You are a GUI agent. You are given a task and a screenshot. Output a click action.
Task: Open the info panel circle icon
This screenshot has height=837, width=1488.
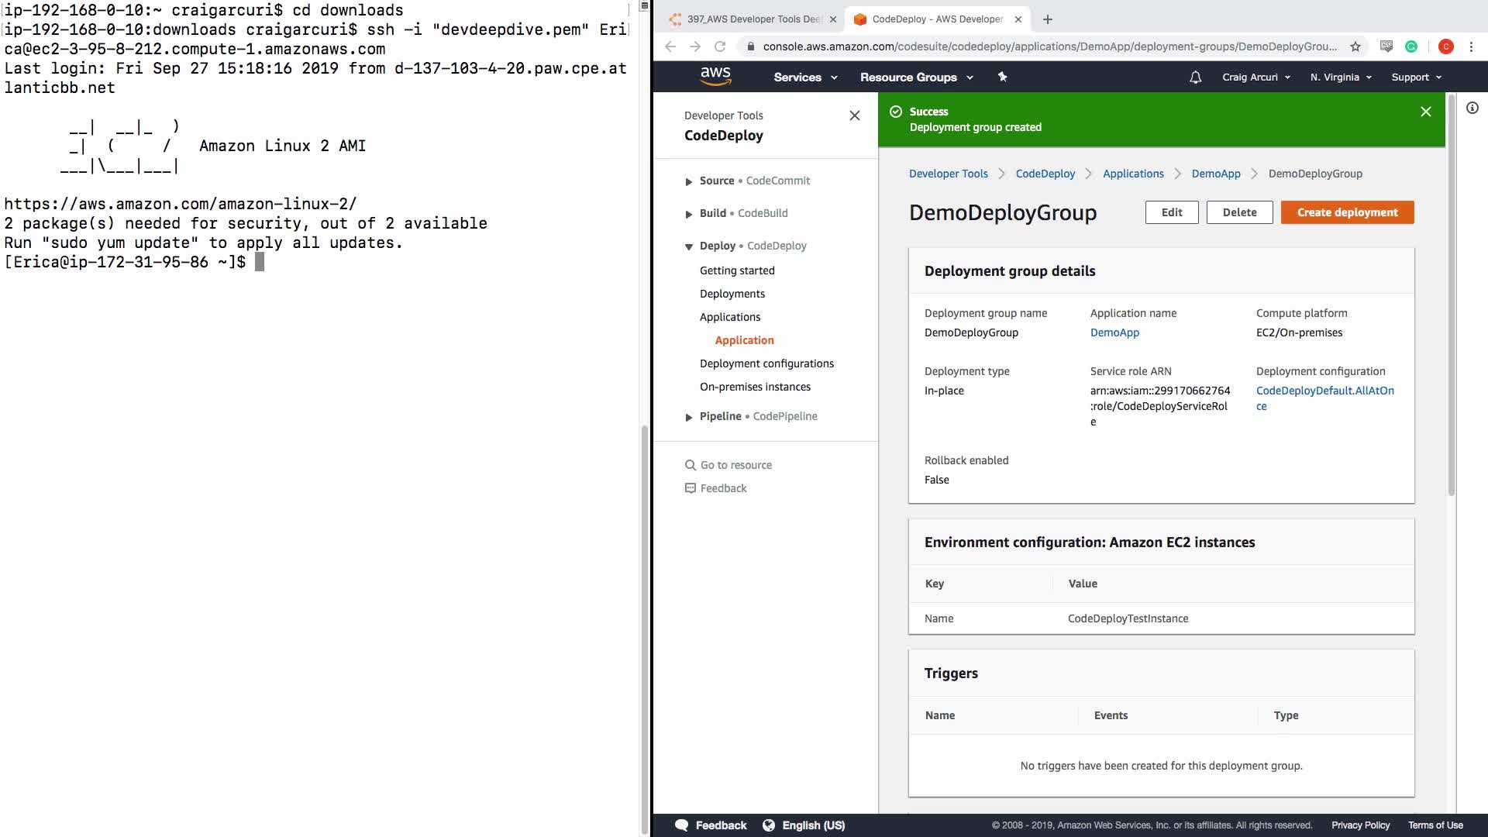[1472, 108]
